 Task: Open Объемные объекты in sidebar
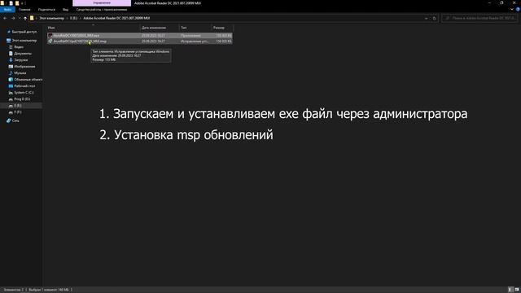pyautogui.click(x=28, y=80)
